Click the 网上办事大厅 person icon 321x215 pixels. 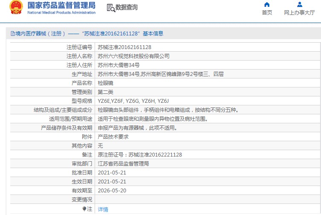(x=300, y=5)
